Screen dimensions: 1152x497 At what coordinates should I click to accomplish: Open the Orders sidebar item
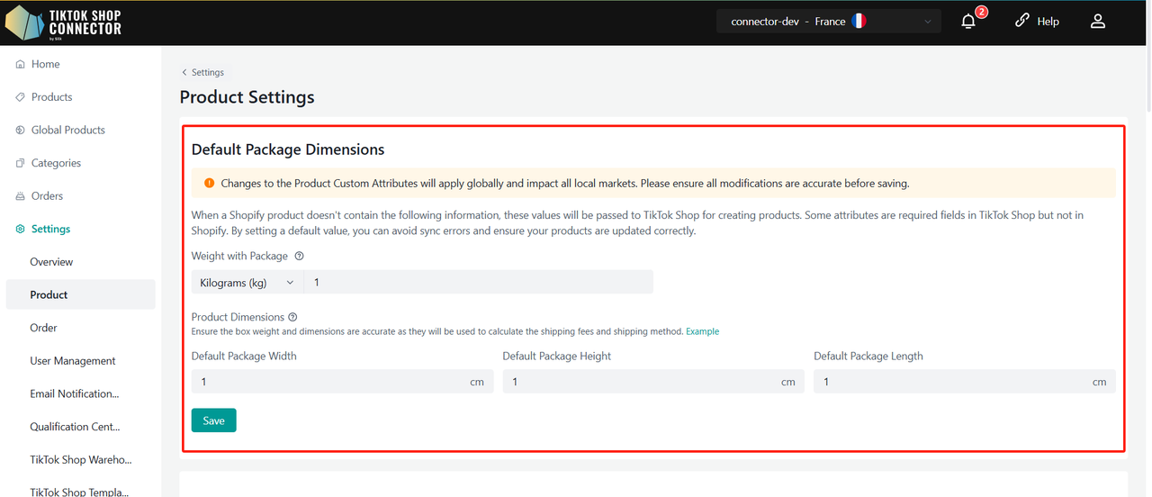click(x=47, y=195)
